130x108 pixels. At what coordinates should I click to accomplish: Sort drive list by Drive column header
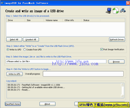point(16,20)
